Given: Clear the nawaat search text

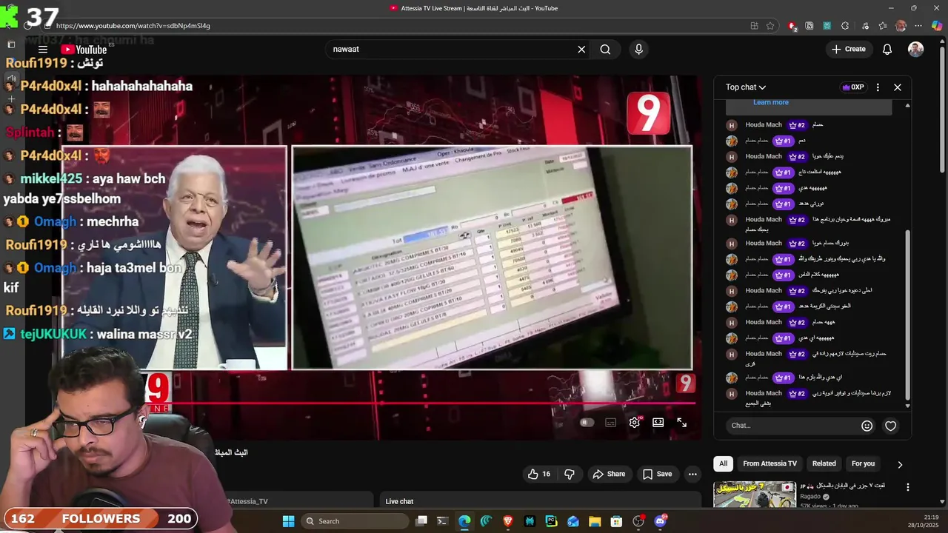Looking at the screenshot, I should pyautogui.click(x=581, y=50).
